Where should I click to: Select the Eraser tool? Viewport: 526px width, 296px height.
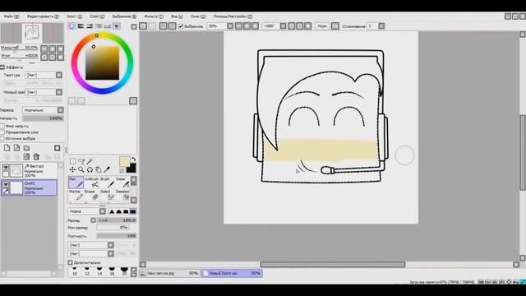(91, 195)
